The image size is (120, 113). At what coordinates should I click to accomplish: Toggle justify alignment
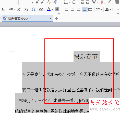85,9
